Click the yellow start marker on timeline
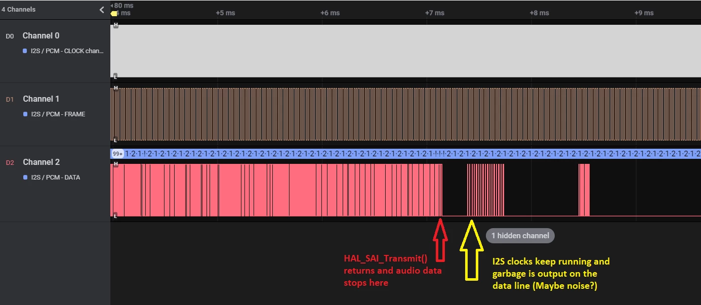 point(114,13)
